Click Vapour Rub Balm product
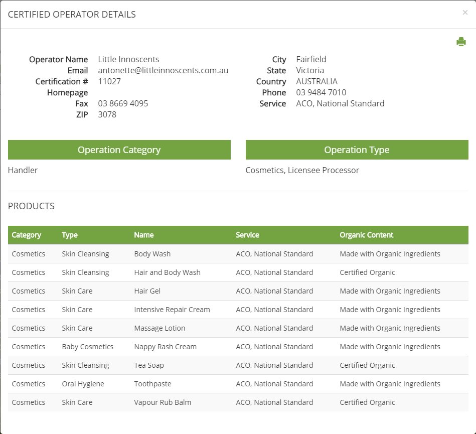 click(x=163, y=402)
